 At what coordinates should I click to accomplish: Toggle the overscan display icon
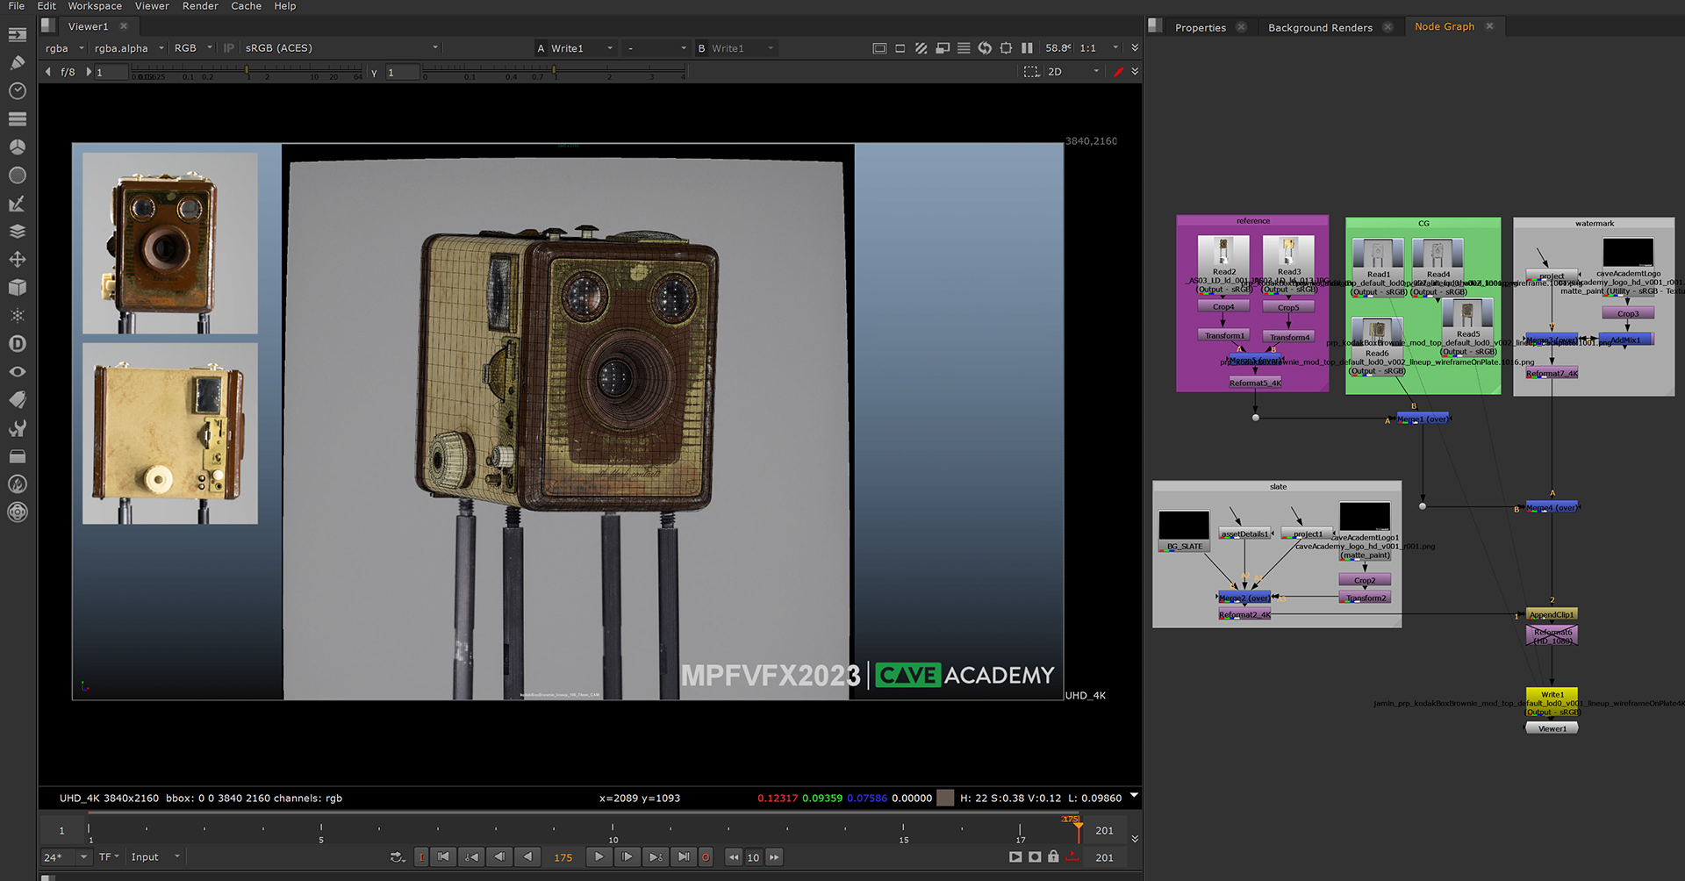[x=879, y=48]
